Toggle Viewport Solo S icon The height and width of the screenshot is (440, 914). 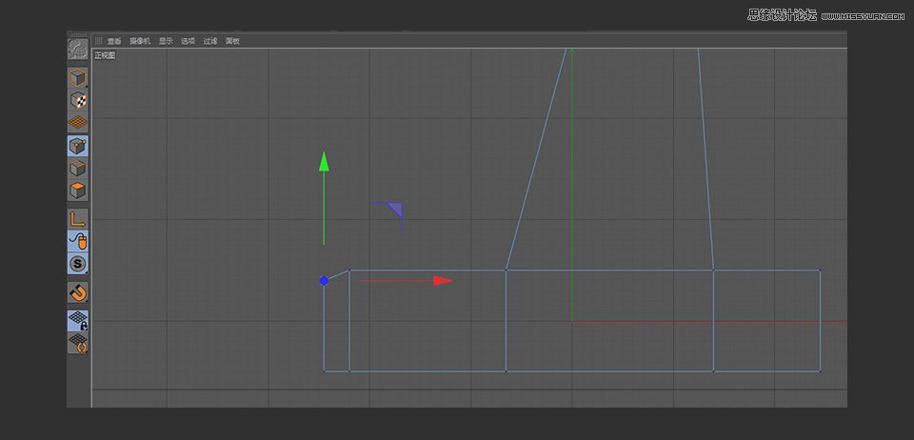coord(77,264)
